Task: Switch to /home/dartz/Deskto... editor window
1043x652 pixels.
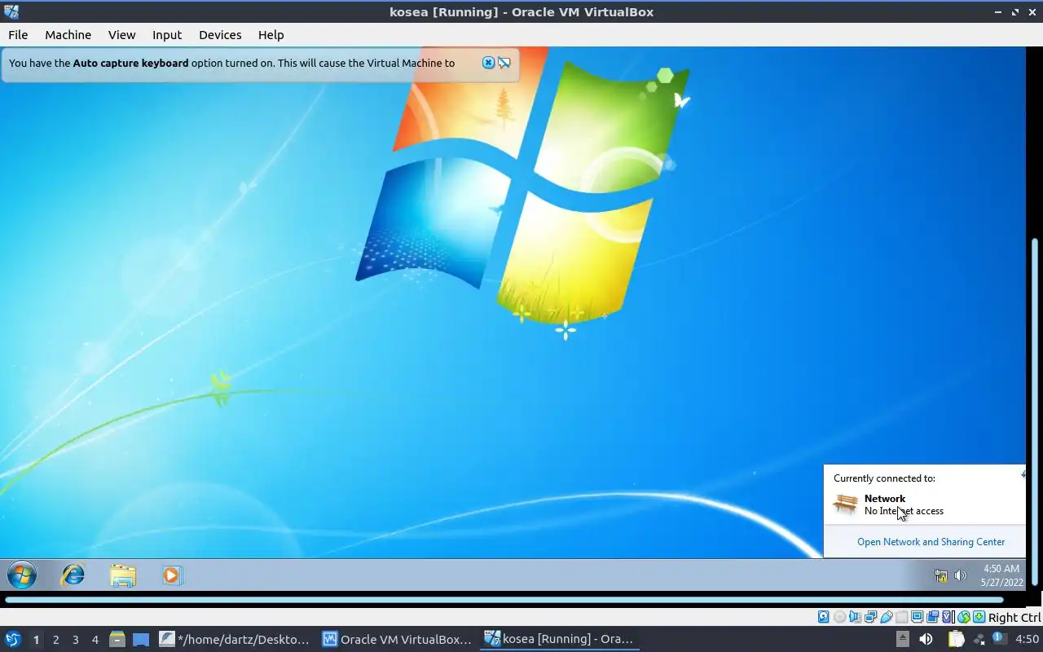Action: pos(235,640)
